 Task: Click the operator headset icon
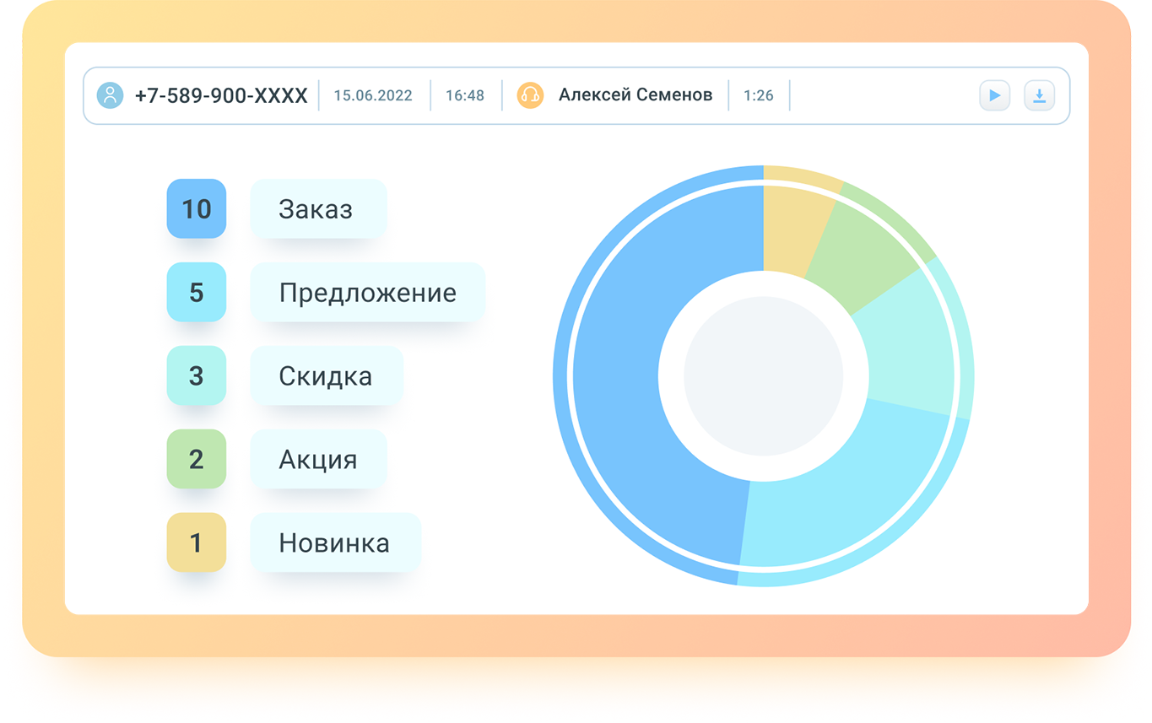(530, 95)
